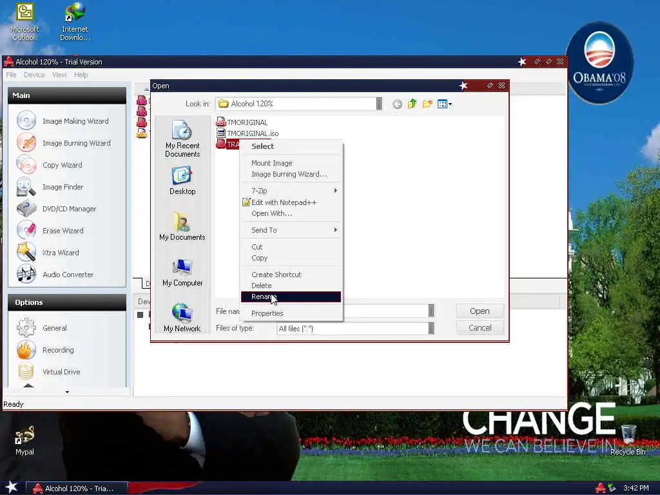The image size is (660, 495).
Task: Go to My Network place
Action: tap(182, 318)
